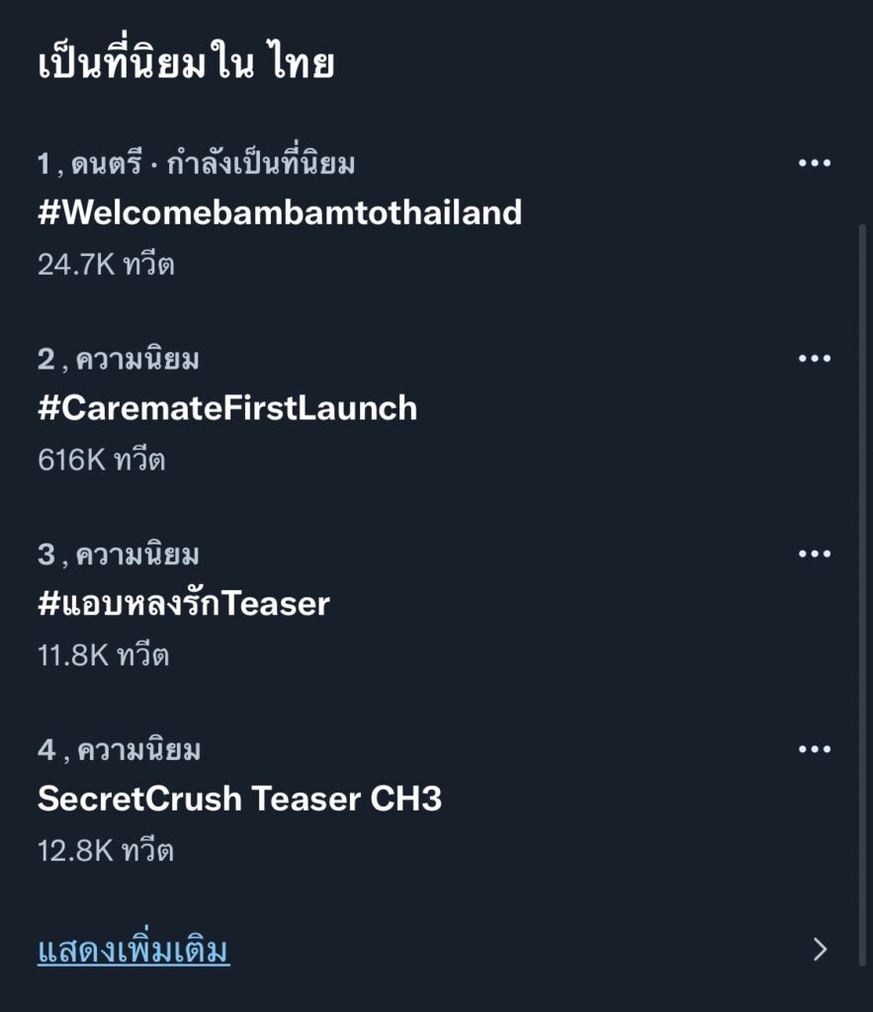Viewport: 873px width, 1012px height.
Task: Open more options for #Welcomebambamtothailand trend
Action: pos(814,163)
